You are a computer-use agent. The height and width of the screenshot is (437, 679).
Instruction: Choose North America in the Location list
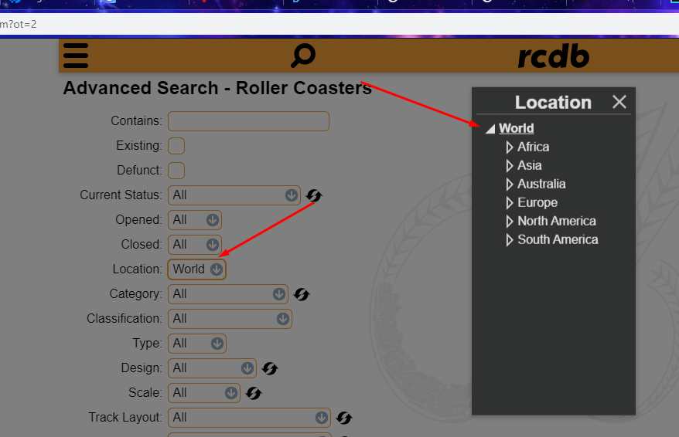click(557, 222)
